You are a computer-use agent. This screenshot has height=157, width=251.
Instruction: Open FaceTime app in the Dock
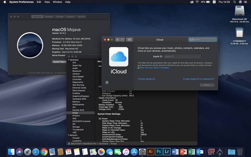coord(118,152)
